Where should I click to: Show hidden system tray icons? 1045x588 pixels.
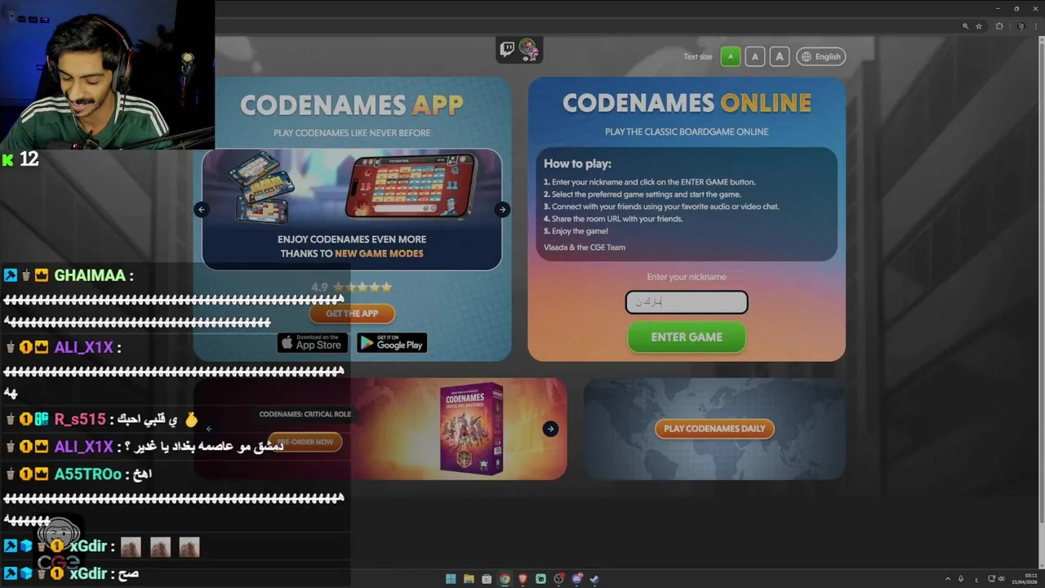948,579
